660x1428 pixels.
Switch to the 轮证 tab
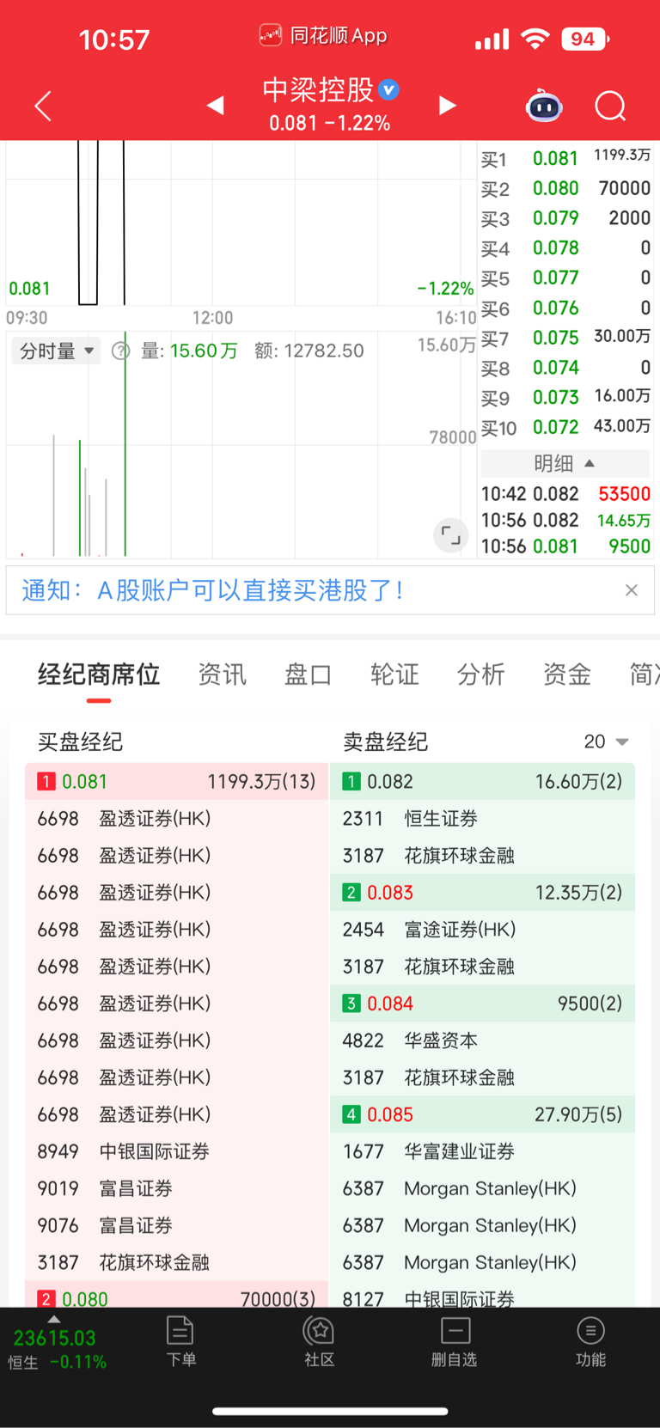tap(394, 674)
